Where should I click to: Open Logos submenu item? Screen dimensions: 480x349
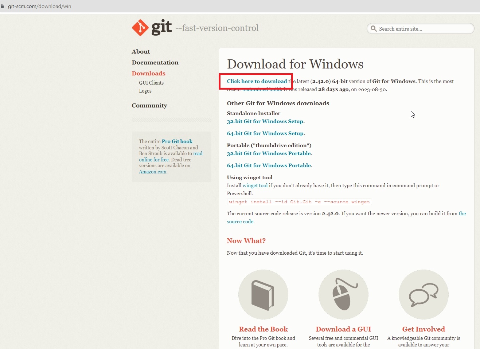(x=145, y=91)
